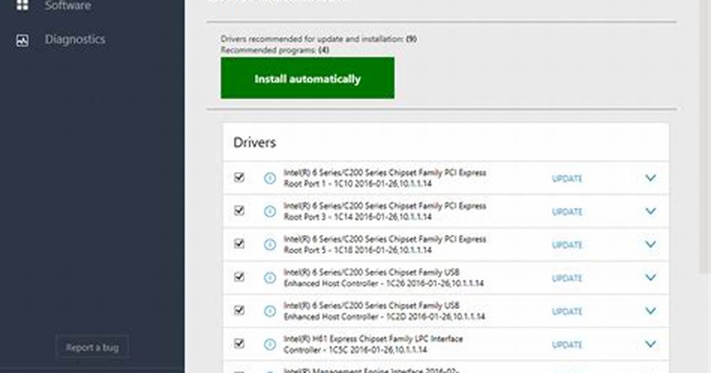Toggle checkbox for H61 LPC Interface Controller 1C5C
Viewport: 711px width, 373px height.
(x=239, y=343)
